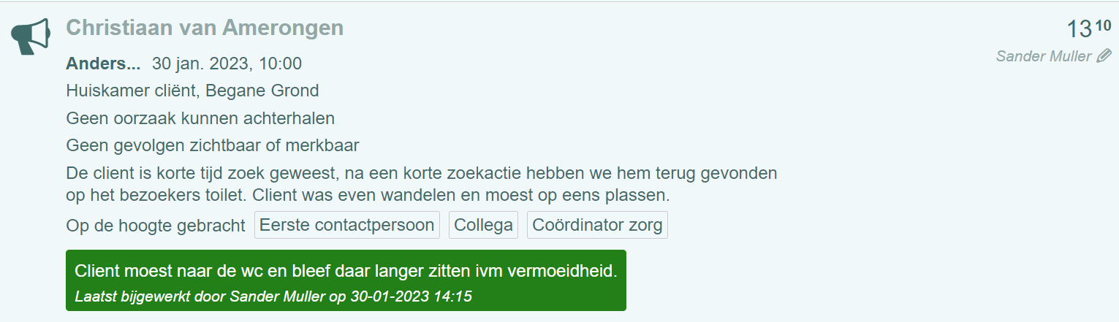The height and width of the screenshot is (322, 1119).
Task: Select the 'Coördinator zorg' tag
Action: [597, 225]
